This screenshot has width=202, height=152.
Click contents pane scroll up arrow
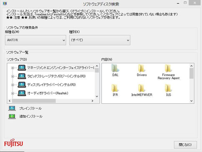pos(192,66)
